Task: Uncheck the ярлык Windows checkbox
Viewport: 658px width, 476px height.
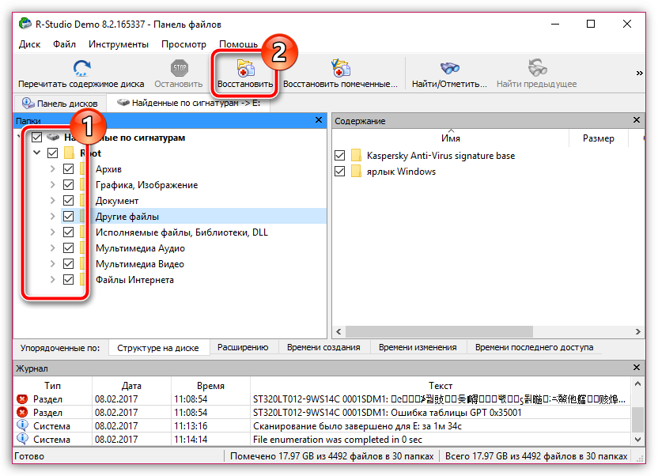Action: [x=340, y=172]
